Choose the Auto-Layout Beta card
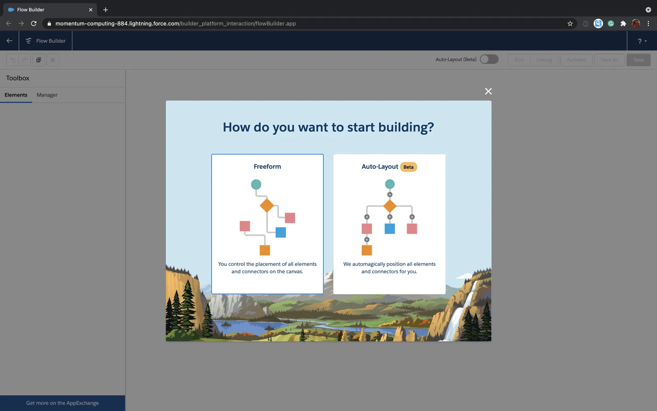 click(389, 224)
